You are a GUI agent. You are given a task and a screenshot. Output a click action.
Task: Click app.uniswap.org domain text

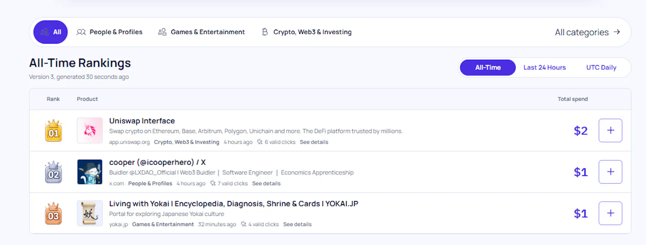pyautogui.click(x=129, y=142)
